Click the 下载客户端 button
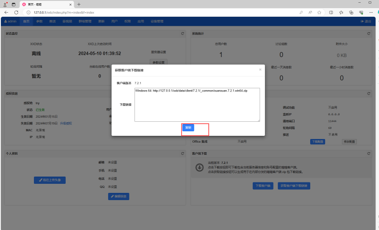The height and width of the screenshot is (230, 379). pos(263,186)
